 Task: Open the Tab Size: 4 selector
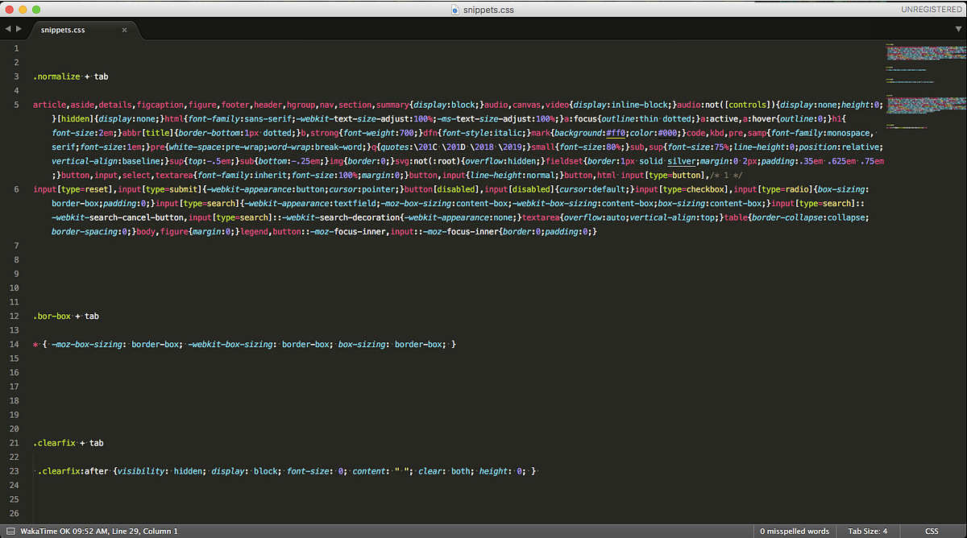tap(868, 531)
